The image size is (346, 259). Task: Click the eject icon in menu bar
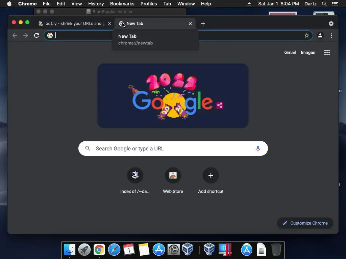(249, 4)
